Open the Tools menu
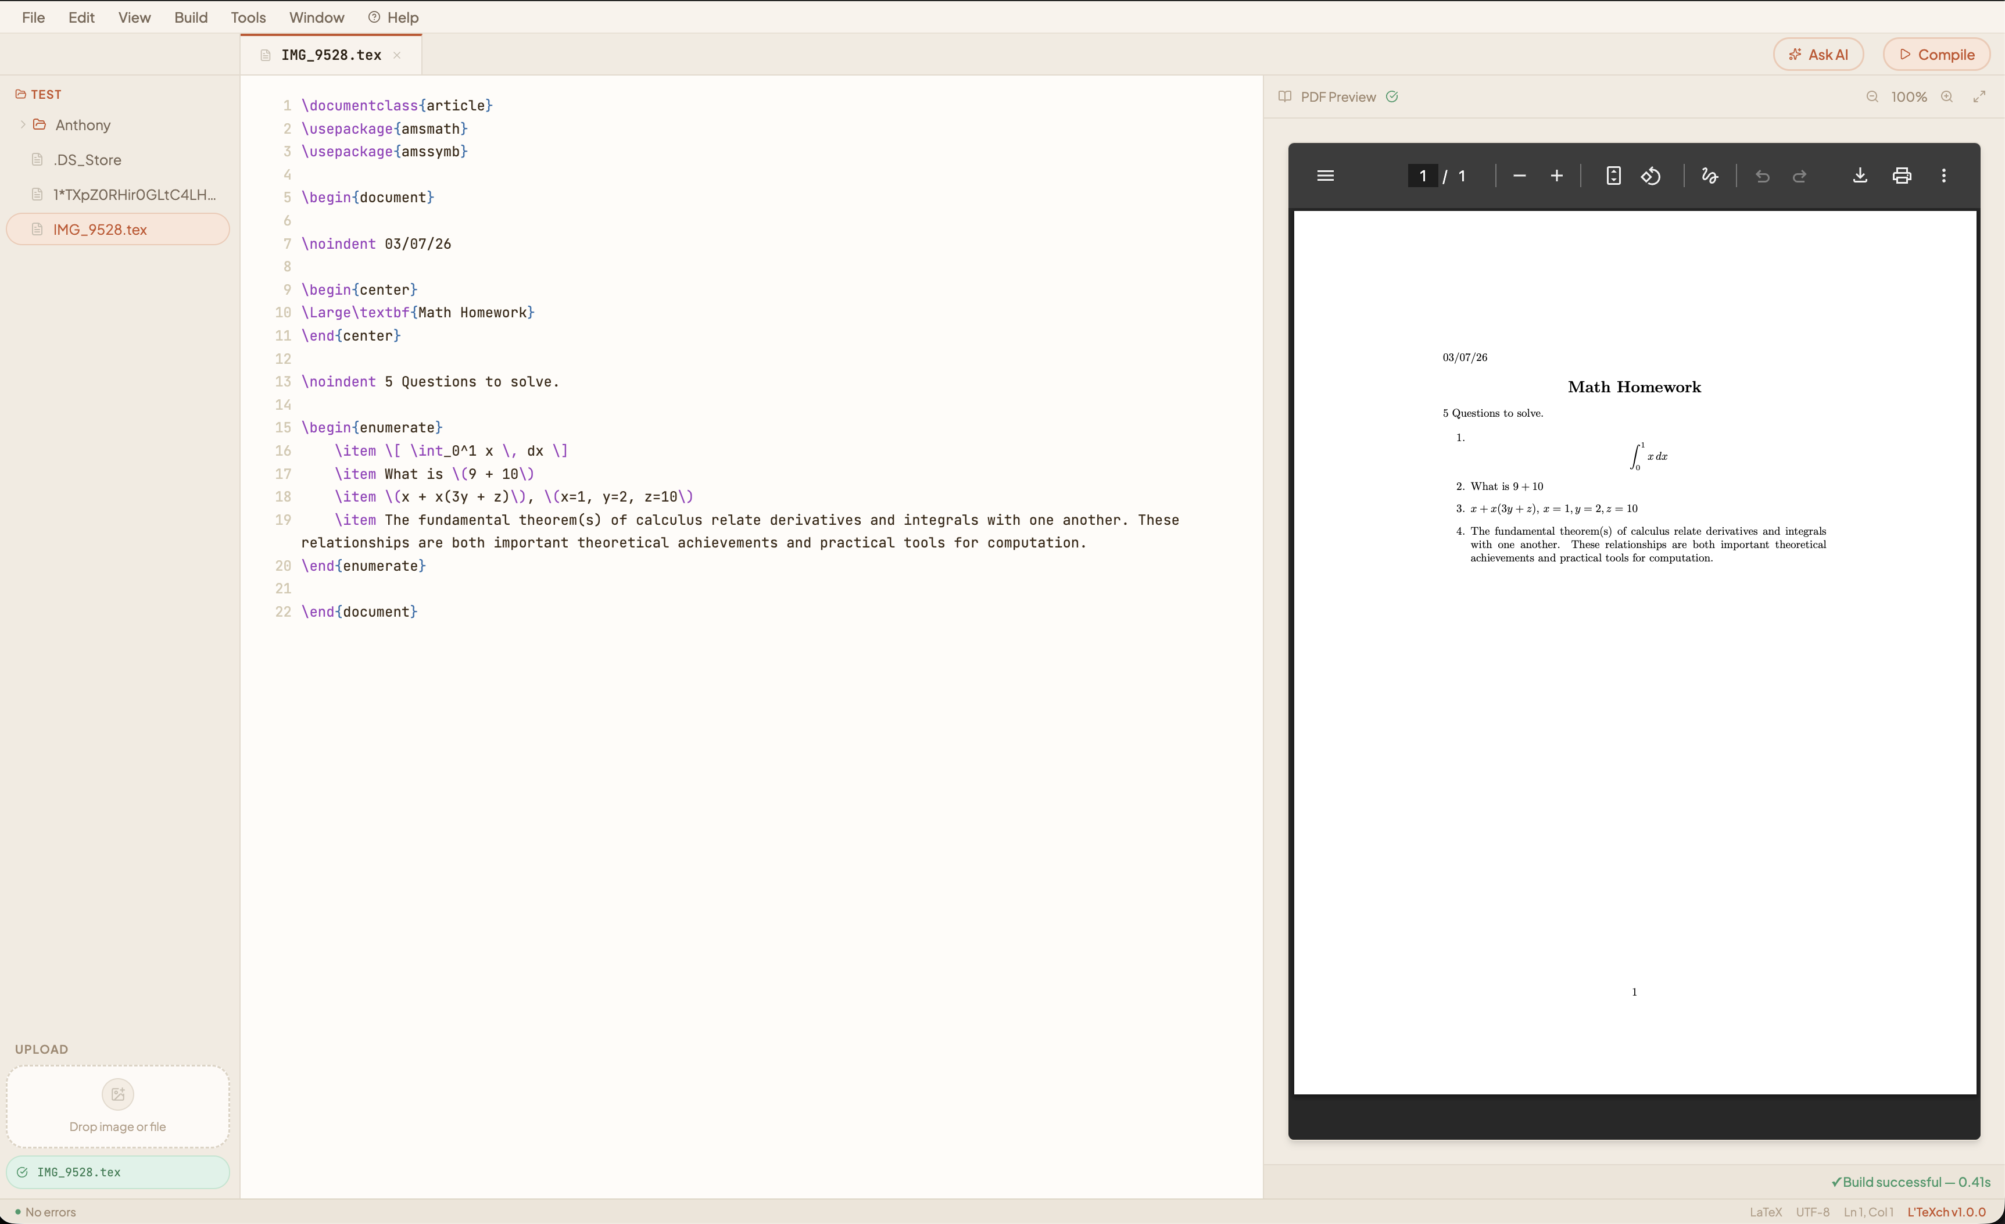2005x1224 pixels. click(x=248, y=17)
